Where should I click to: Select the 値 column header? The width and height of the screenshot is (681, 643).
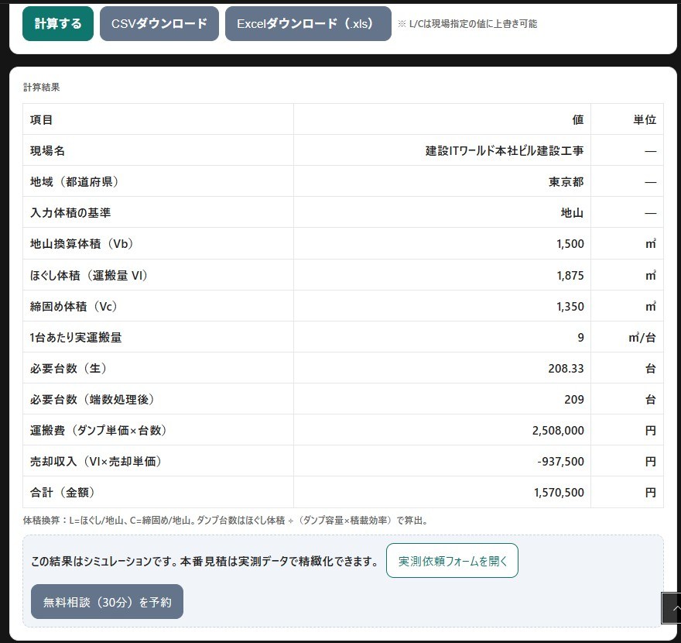pos(577,119)
